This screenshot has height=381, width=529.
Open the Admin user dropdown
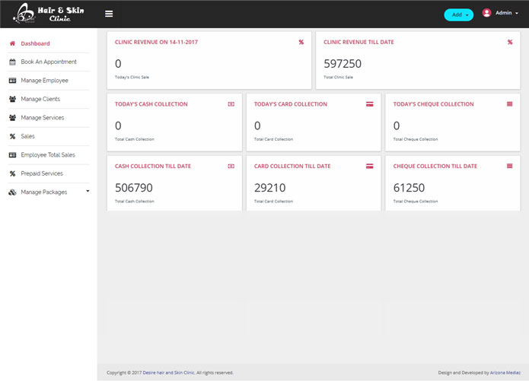coord(506,13)
